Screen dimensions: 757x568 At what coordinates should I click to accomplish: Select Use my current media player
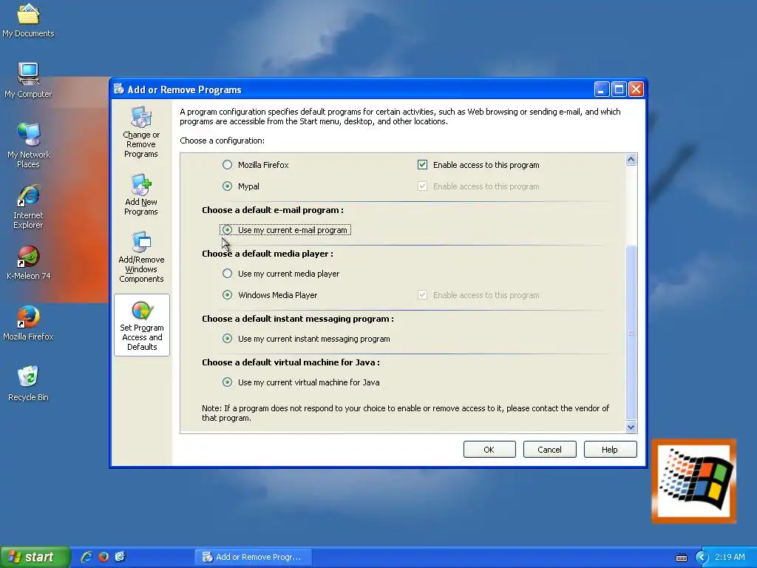tap(227, 274)
